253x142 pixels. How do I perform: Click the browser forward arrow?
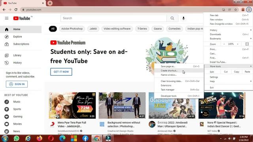click(x=10, y=9)
